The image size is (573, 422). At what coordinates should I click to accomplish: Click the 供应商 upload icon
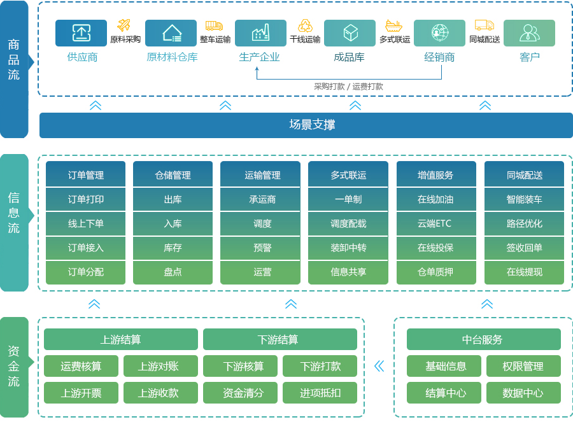tap(81, 33)
